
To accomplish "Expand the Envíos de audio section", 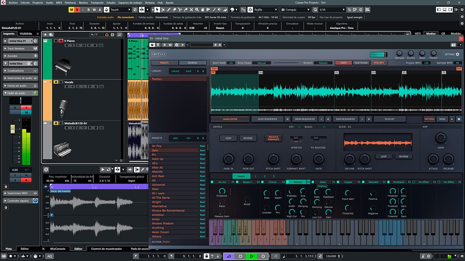I will point(21,85).
